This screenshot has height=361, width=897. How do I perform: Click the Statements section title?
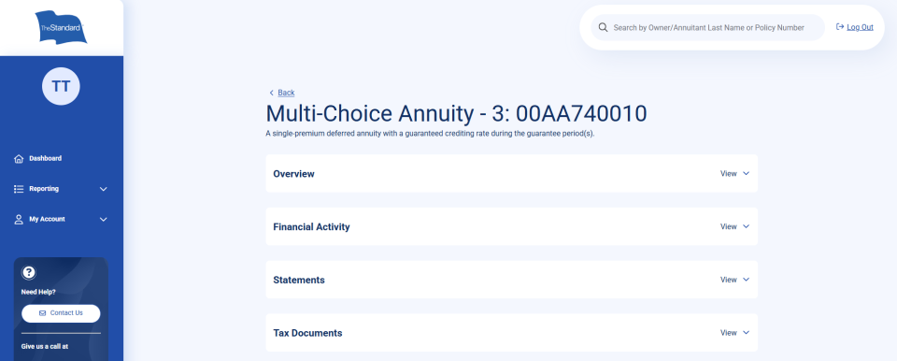click(299, 281)
